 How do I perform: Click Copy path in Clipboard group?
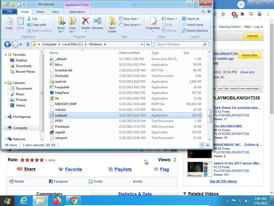click(x=37, y=25)
